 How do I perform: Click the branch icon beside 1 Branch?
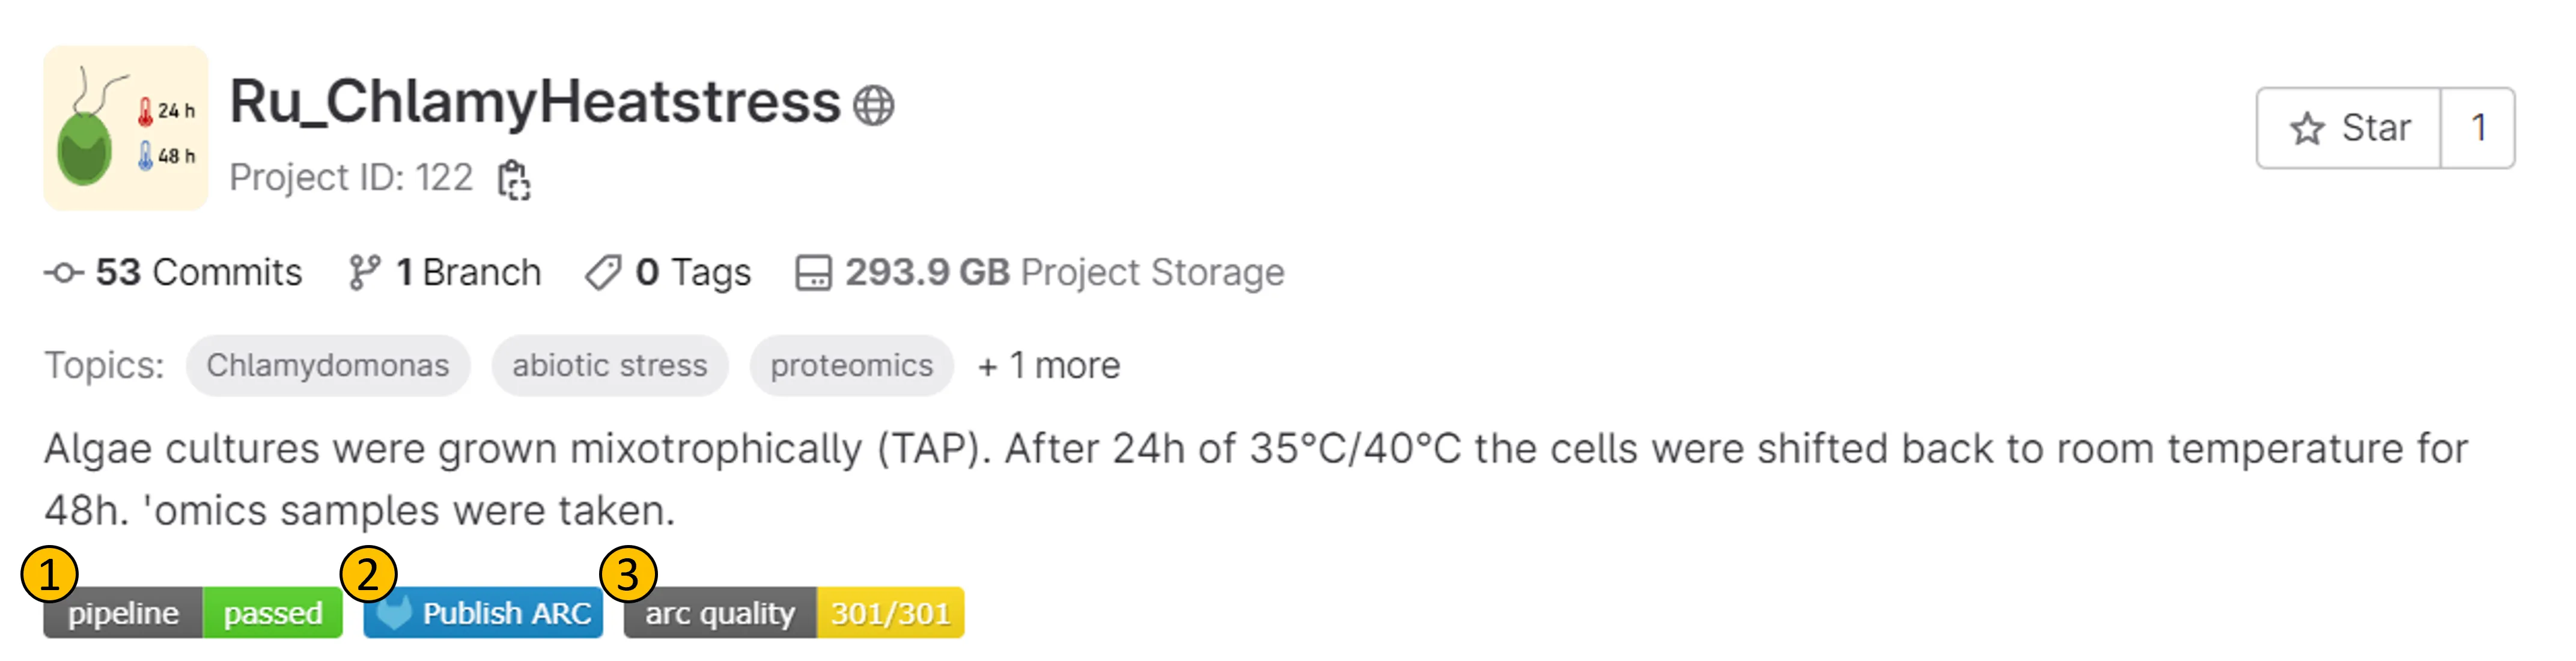click(364, 272)
